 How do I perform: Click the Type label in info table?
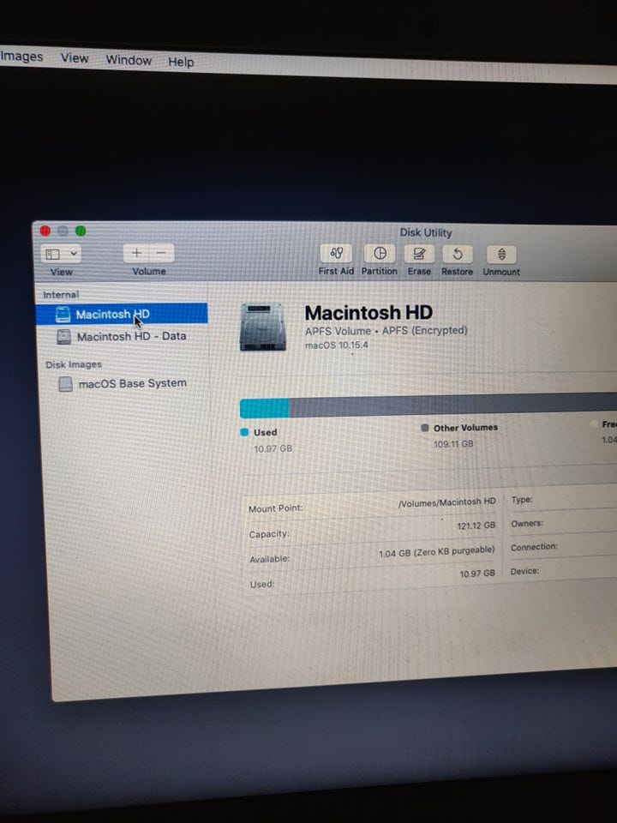pos(522,500)
